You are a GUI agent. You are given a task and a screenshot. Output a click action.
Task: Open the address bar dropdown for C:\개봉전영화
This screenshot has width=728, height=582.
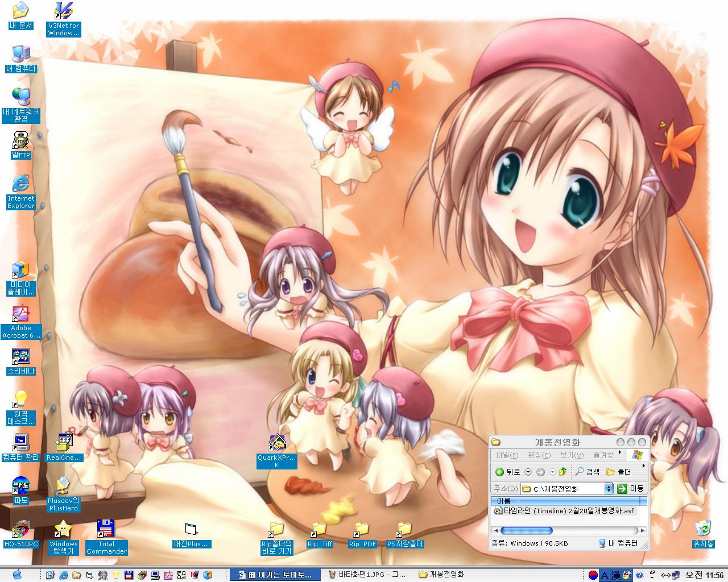tap(609, 489)
